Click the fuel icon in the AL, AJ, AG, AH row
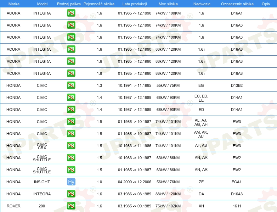277x212 pixels. [71, 122]
